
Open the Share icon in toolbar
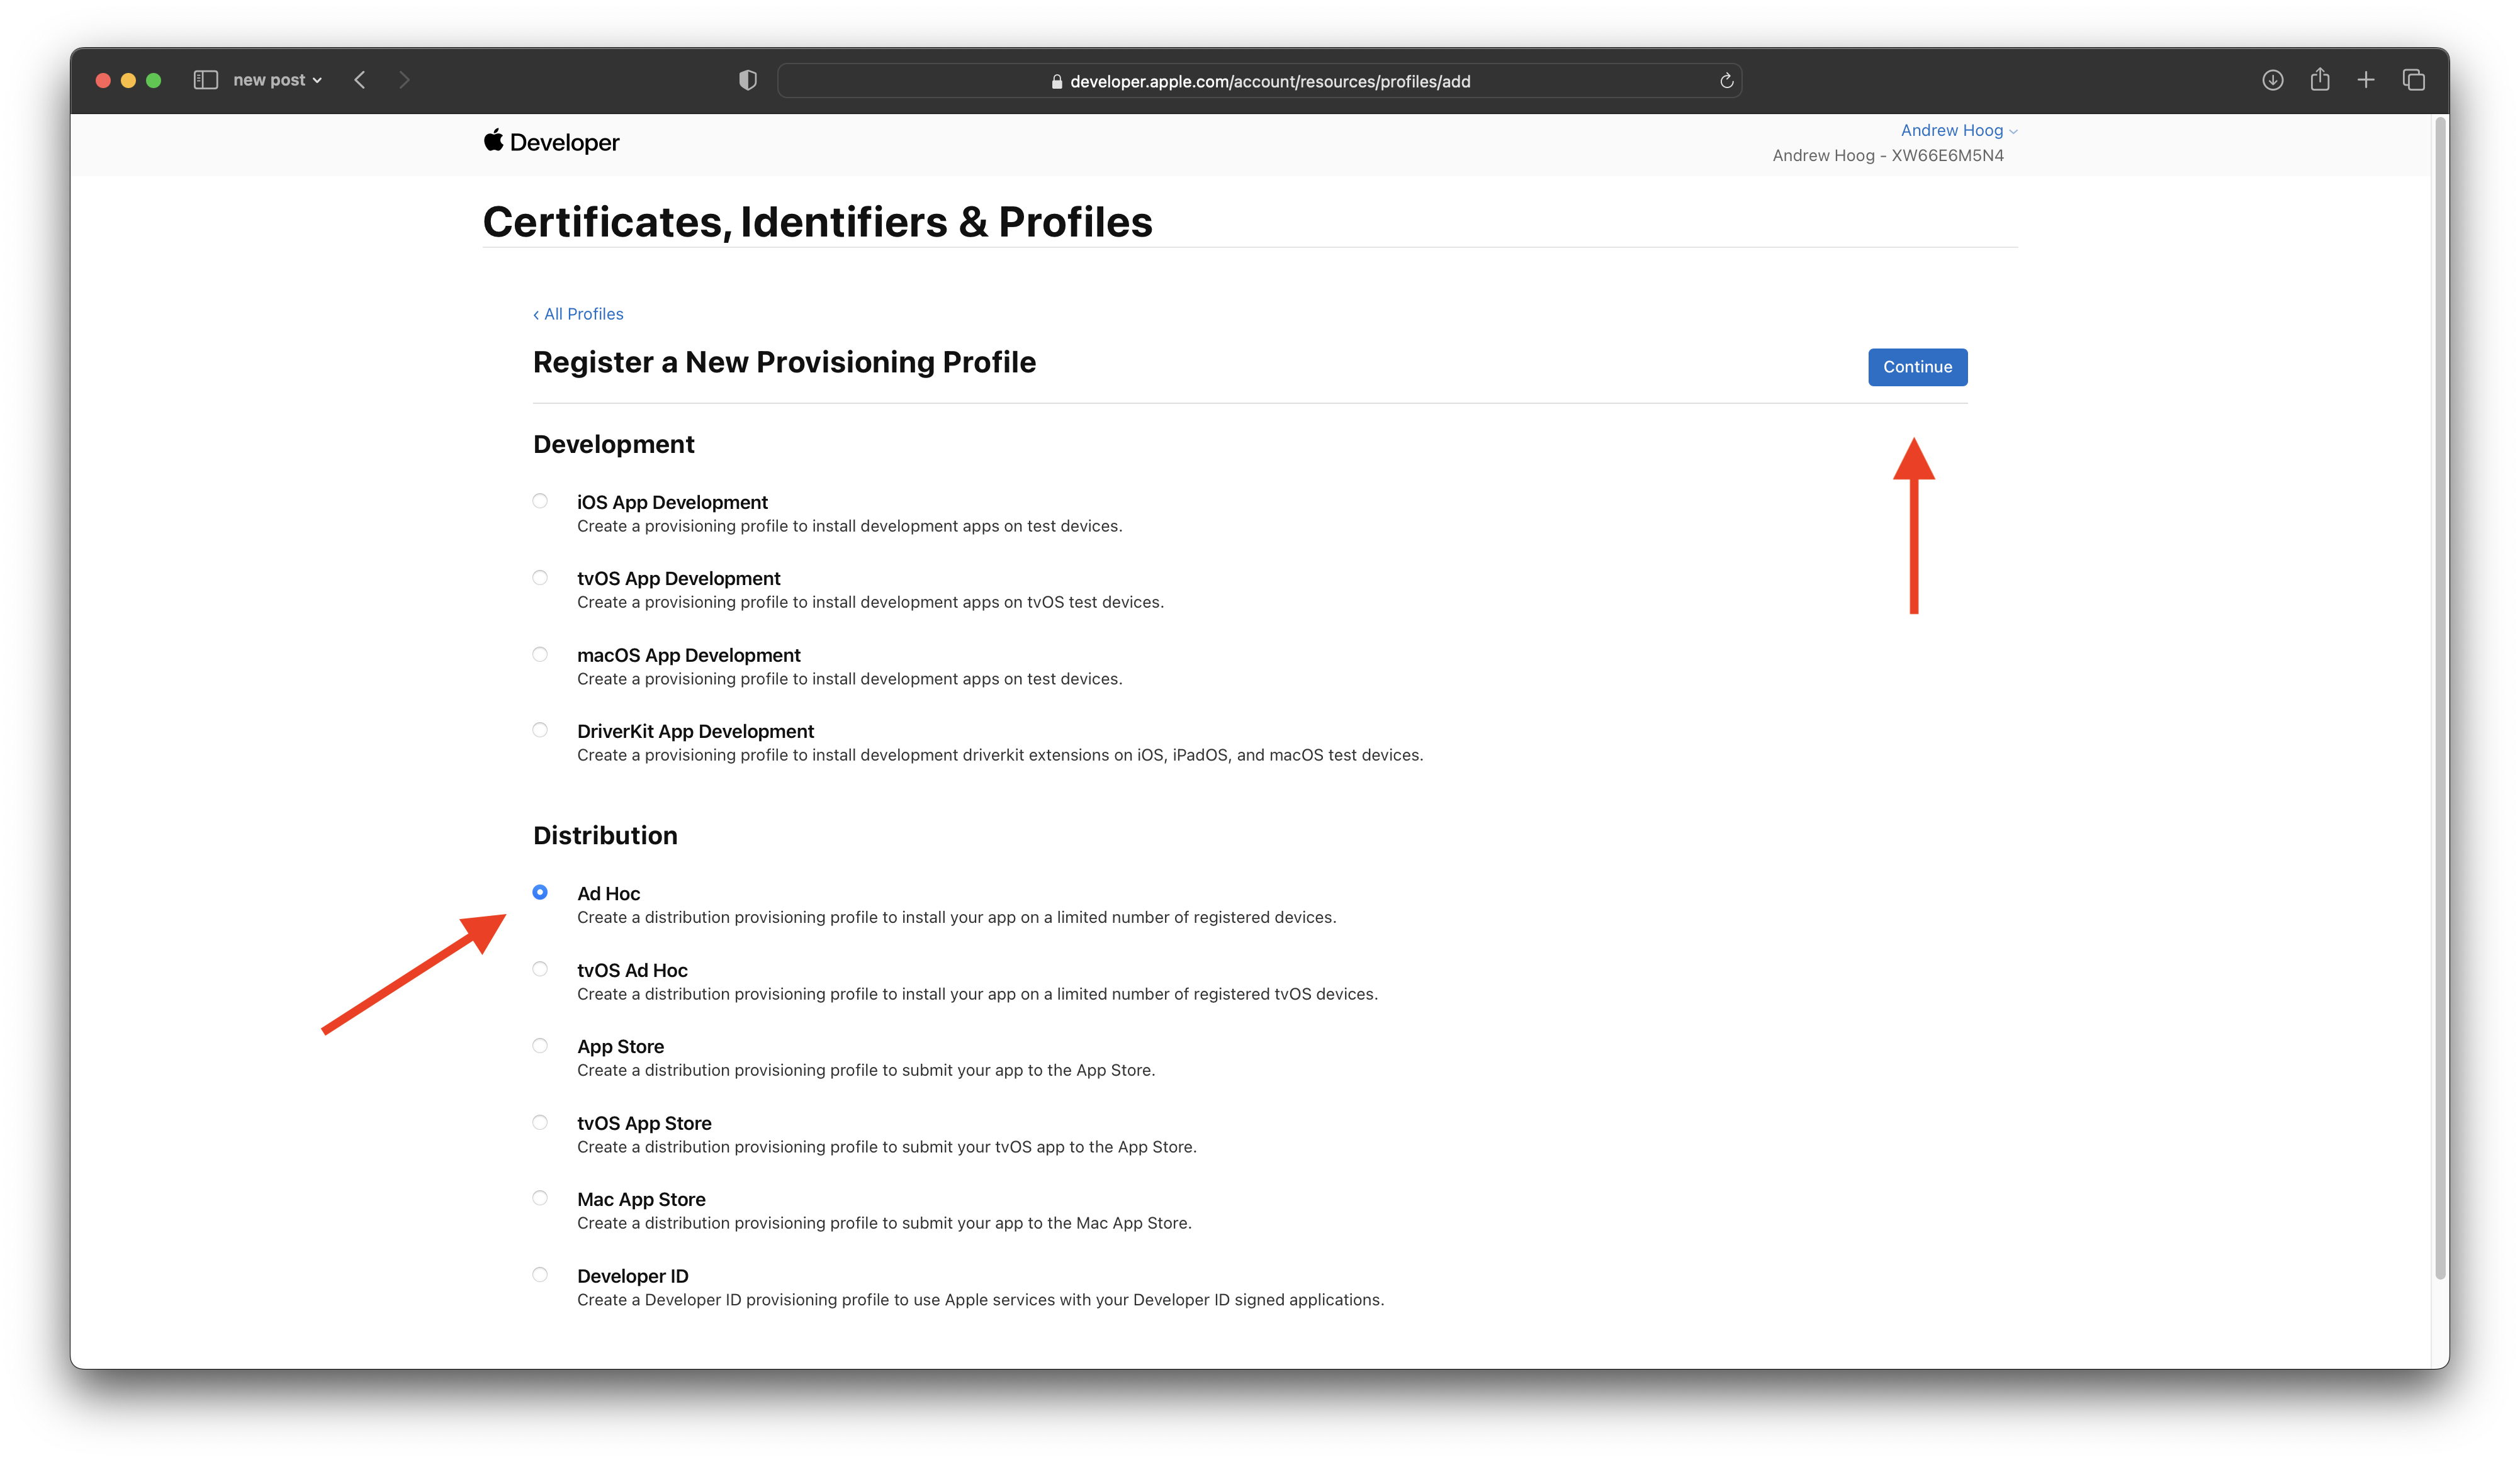[x=2319, y=79]
